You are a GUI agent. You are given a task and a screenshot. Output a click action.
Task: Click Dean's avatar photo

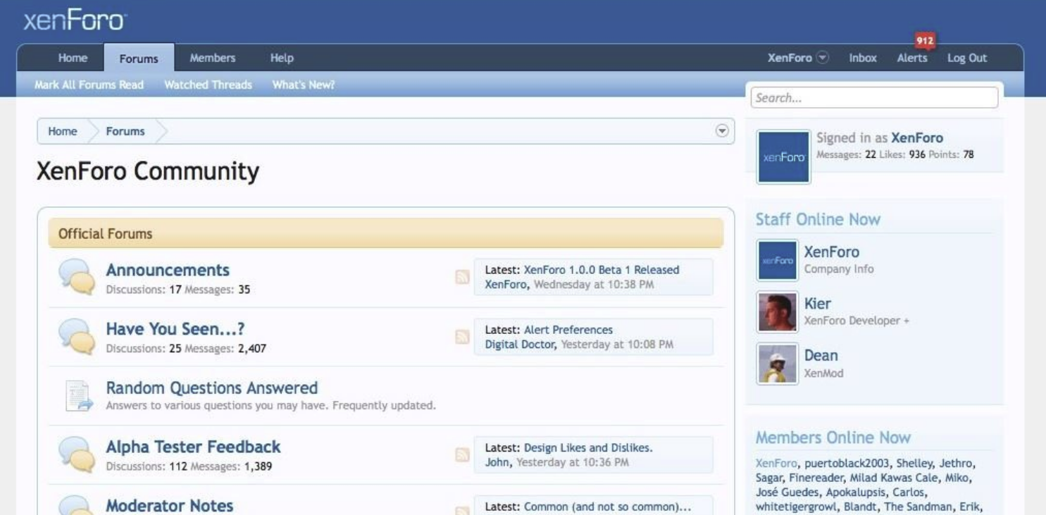778,364
